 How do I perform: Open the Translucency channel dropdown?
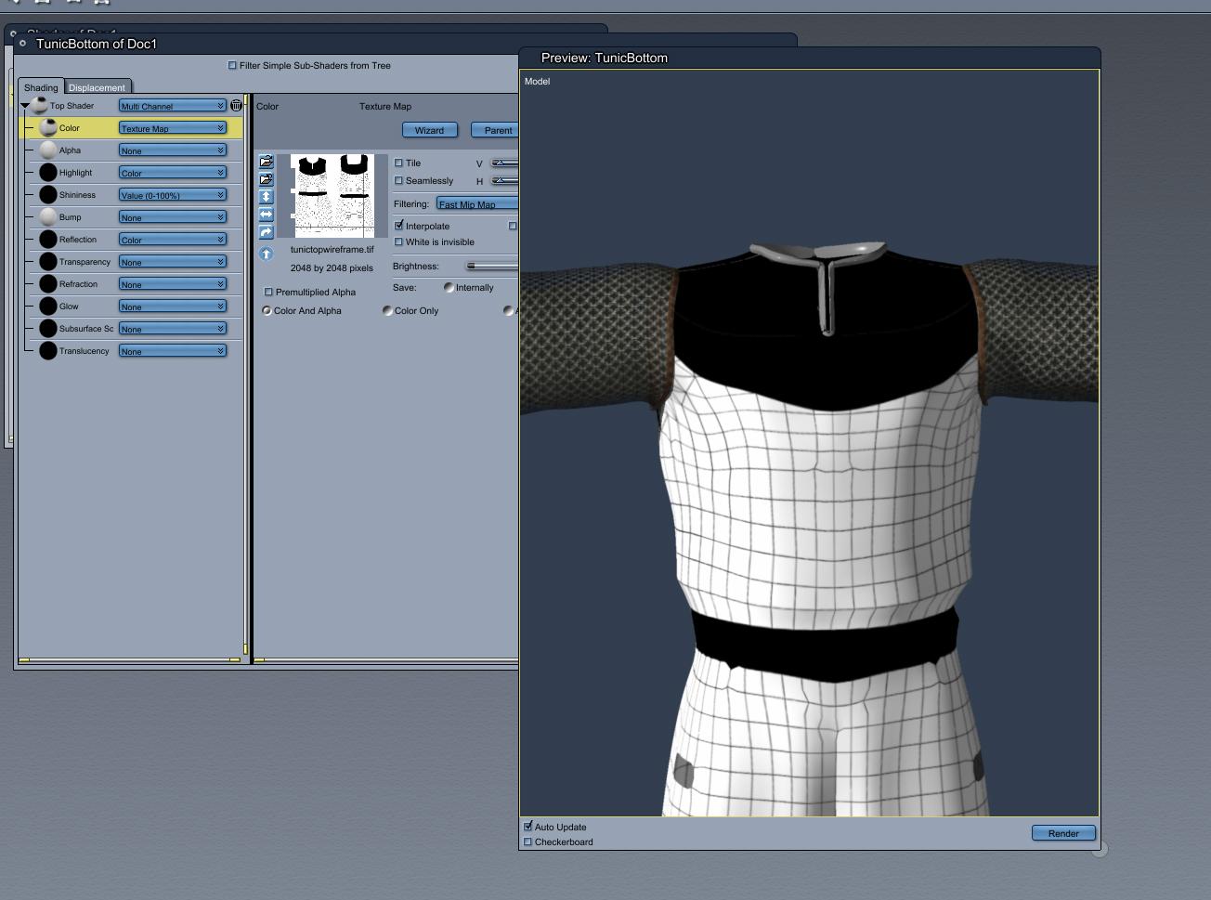[172, 351]
